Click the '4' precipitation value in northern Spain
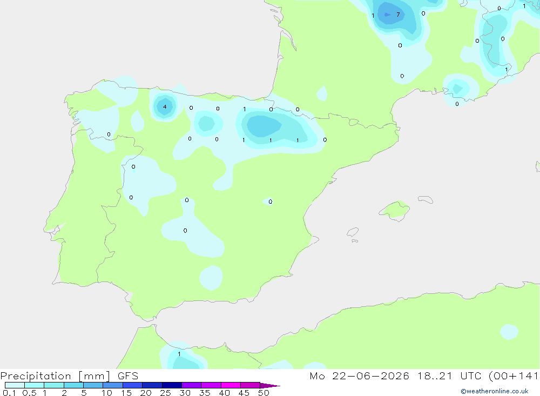 click(165, 107)
